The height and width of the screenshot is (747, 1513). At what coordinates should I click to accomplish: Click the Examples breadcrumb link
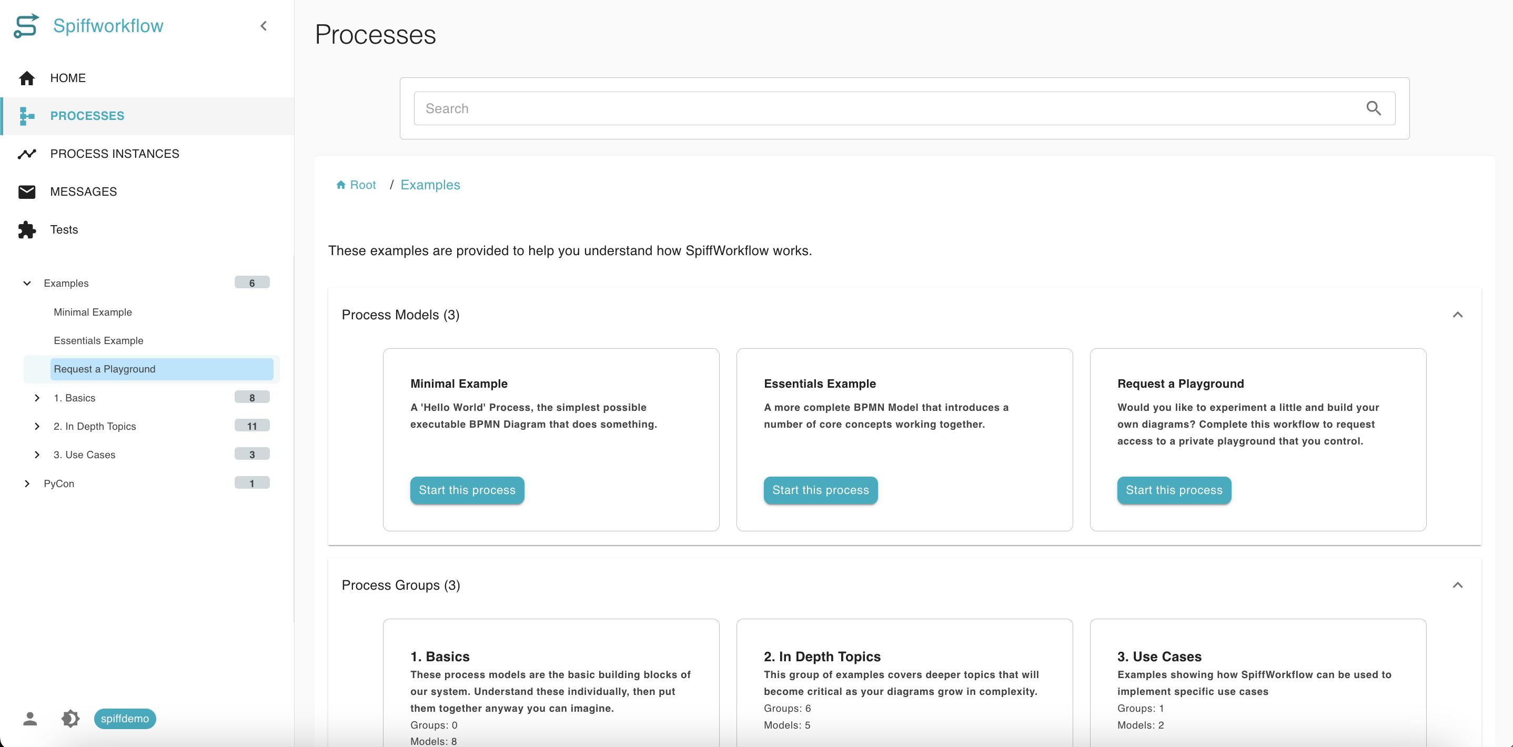tap(430, 185)
